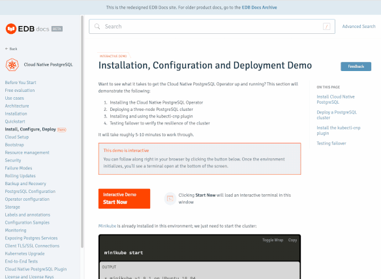381x279 pixels.
Task: Click 'This demo is interactive' heading
Action: click(126, 151)
